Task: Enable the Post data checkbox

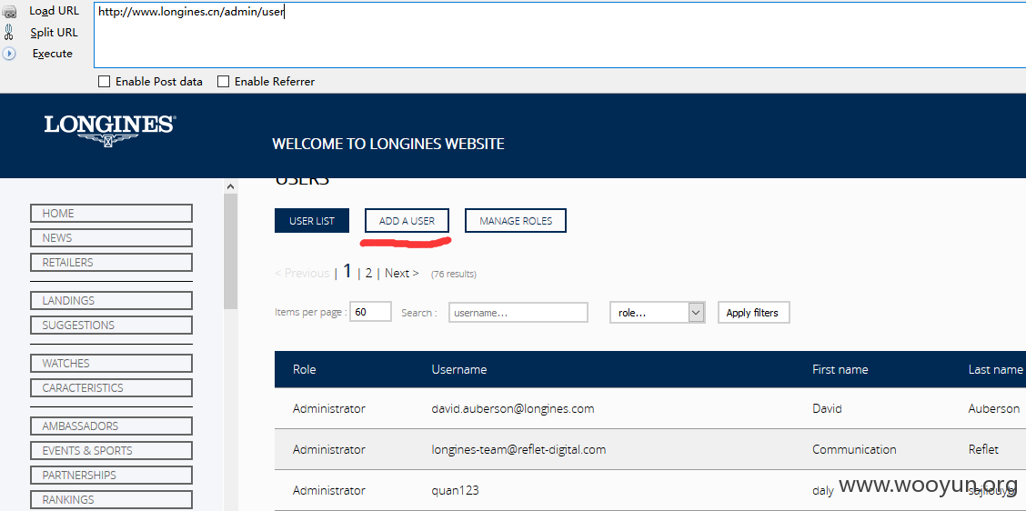Action: pyautogui.click(x=104, y=82)
